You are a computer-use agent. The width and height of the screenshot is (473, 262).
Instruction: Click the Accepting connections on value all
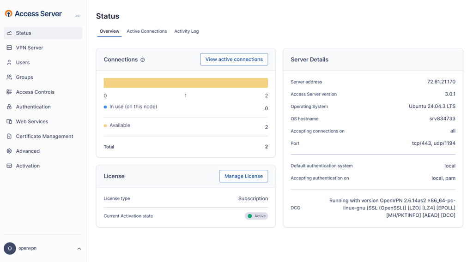click(453, 131)
